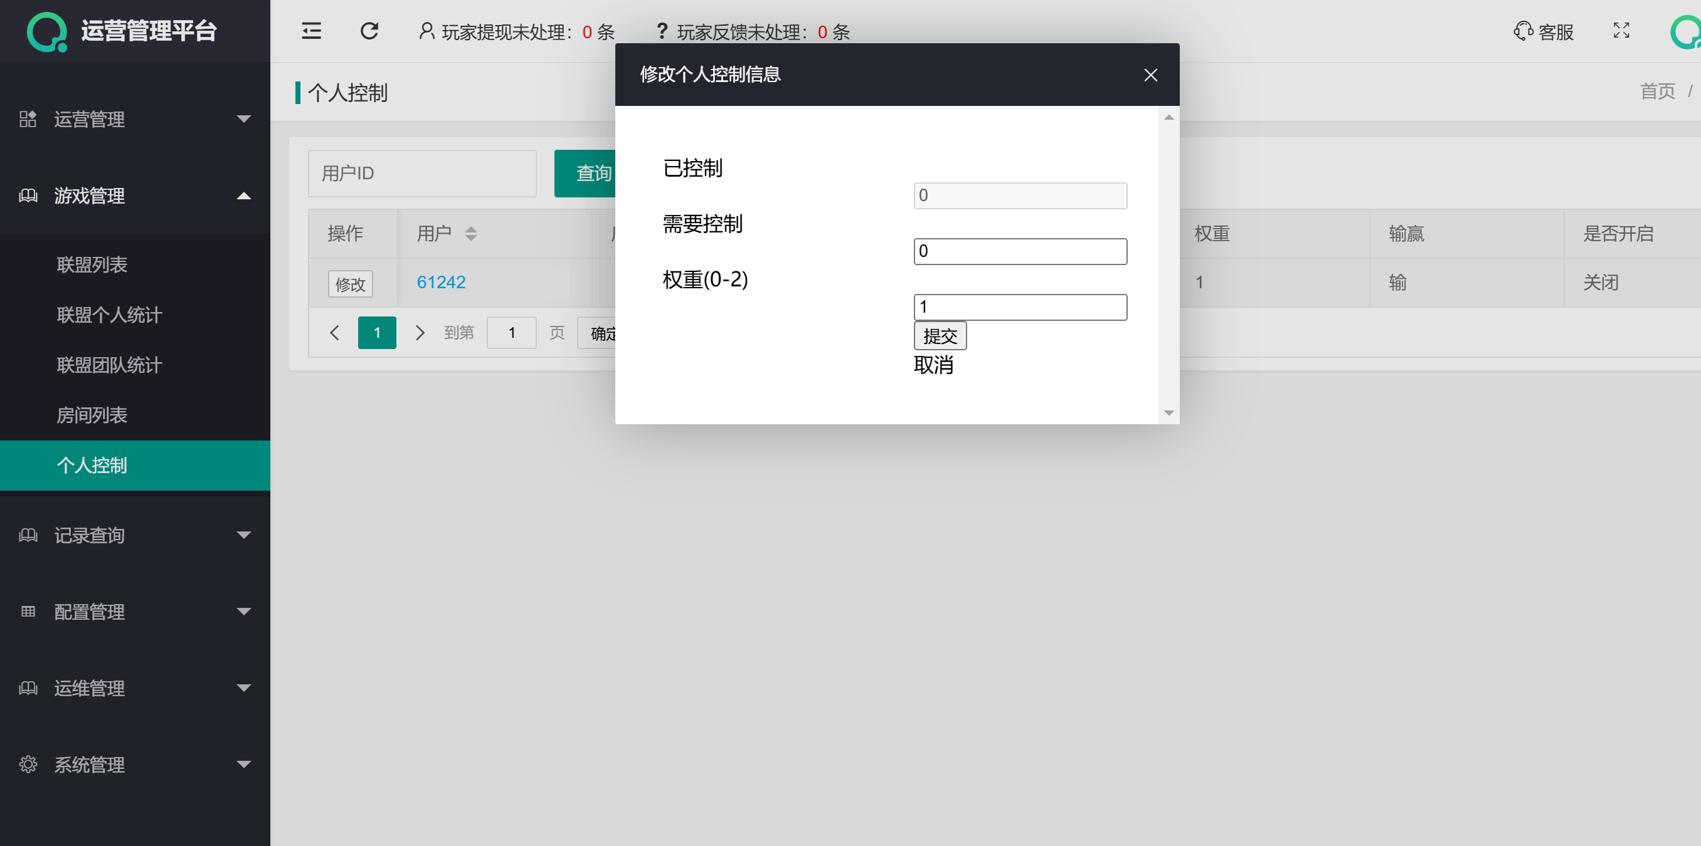
Task: Enter fullscreen with the expand icon
Action: [1621, 31]
